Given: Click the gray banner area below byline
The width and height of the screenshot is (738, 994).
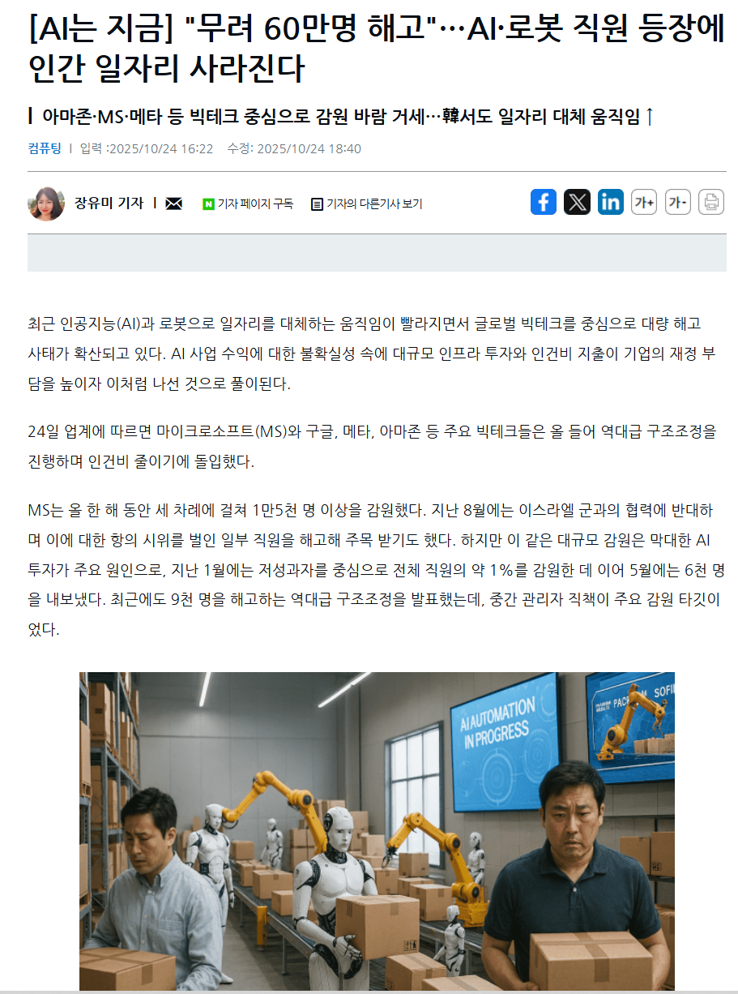Looking at the screenshot, I should (x=377, y=253).
